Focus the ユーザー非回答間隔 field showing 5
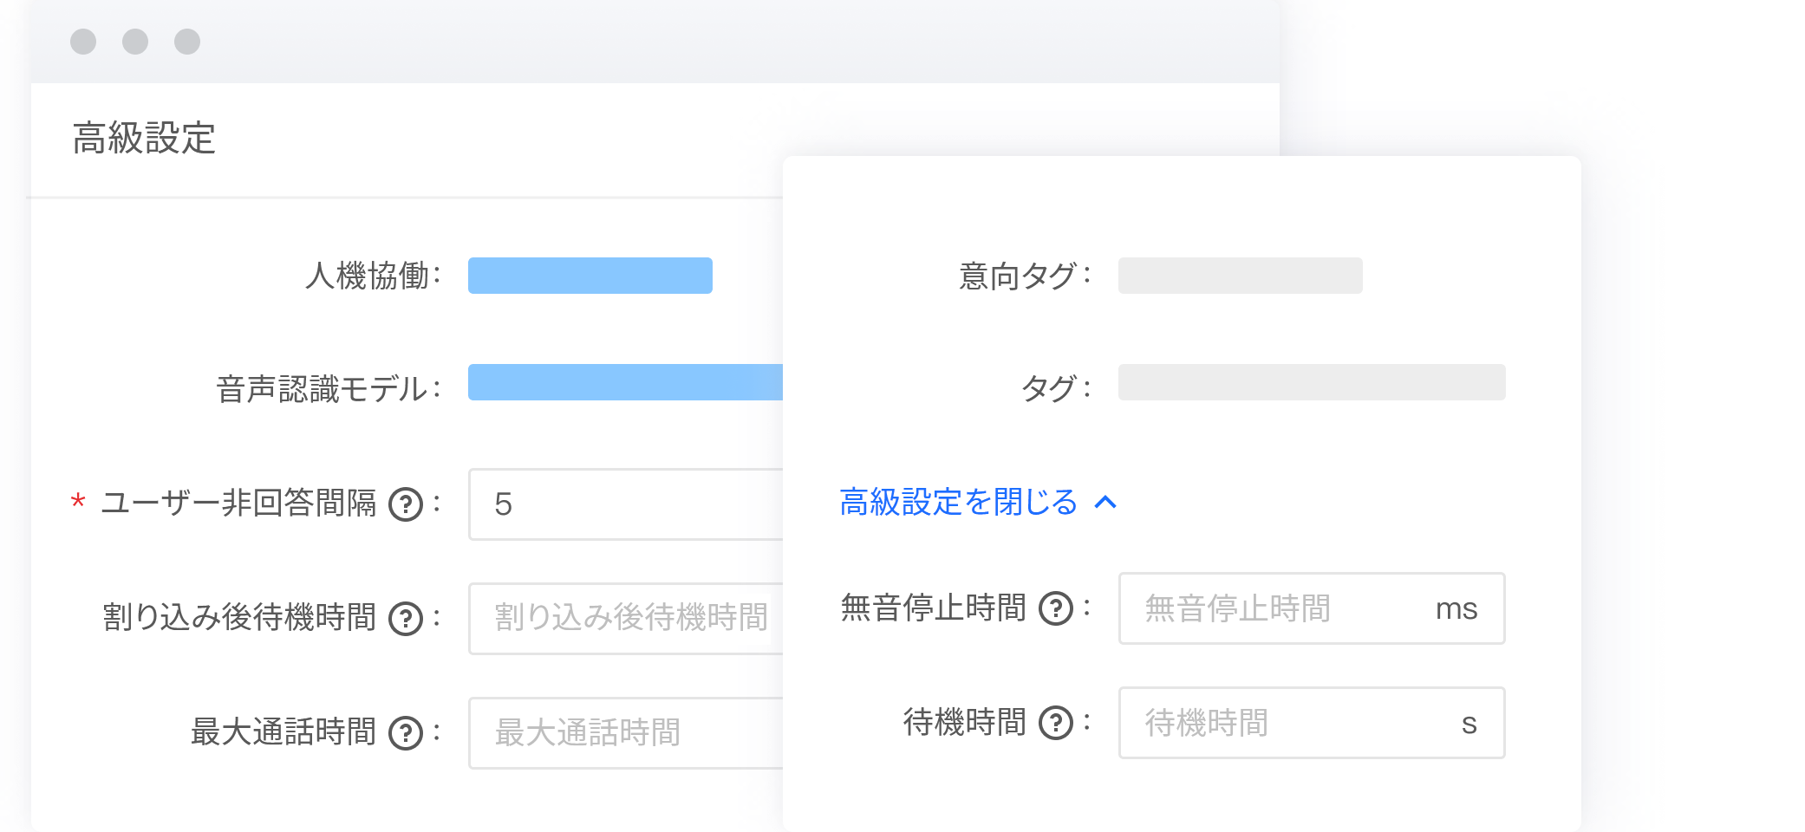Screen dimensions: 1805x832 (x=626, y=504)
